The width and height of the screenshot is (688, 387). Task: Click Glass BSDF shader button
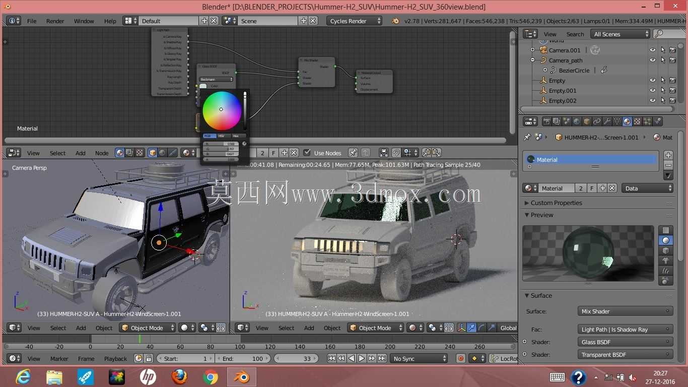point(625,342)
